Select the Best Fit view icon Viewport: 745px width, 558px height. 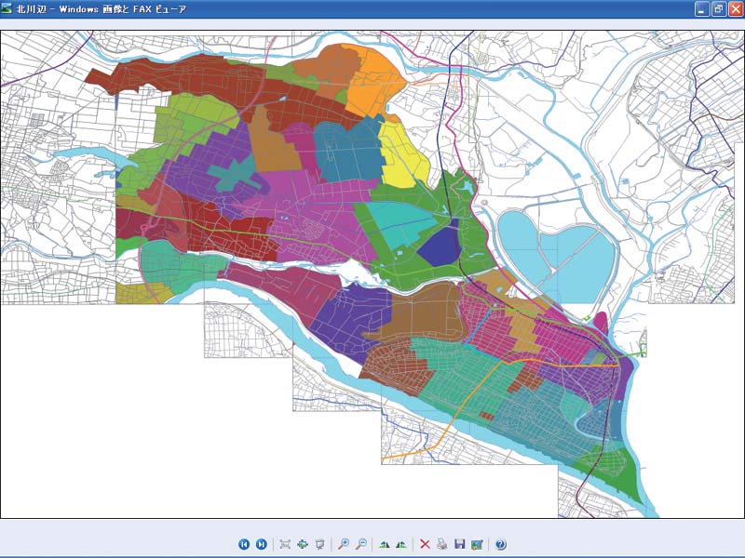285,544
